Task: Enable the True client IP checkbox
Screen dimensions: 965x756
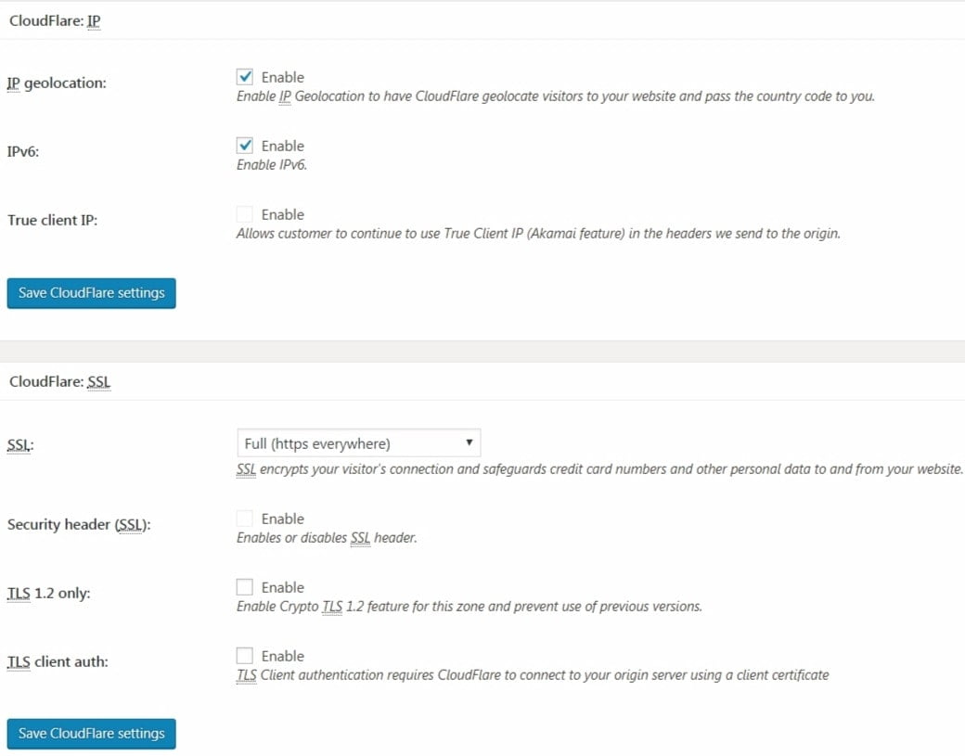Action: 245,214
